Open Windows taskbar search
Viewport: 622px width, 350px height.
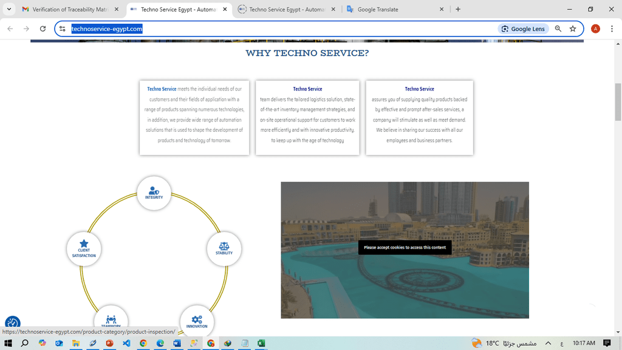(24, 343)
